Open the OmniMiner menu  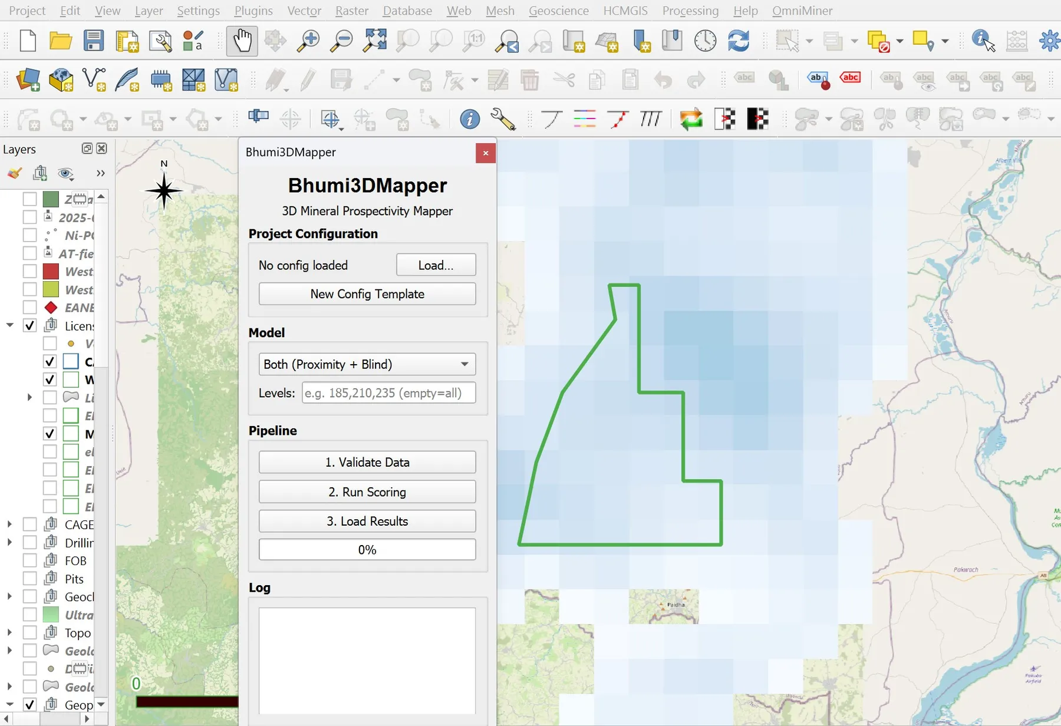802,11
